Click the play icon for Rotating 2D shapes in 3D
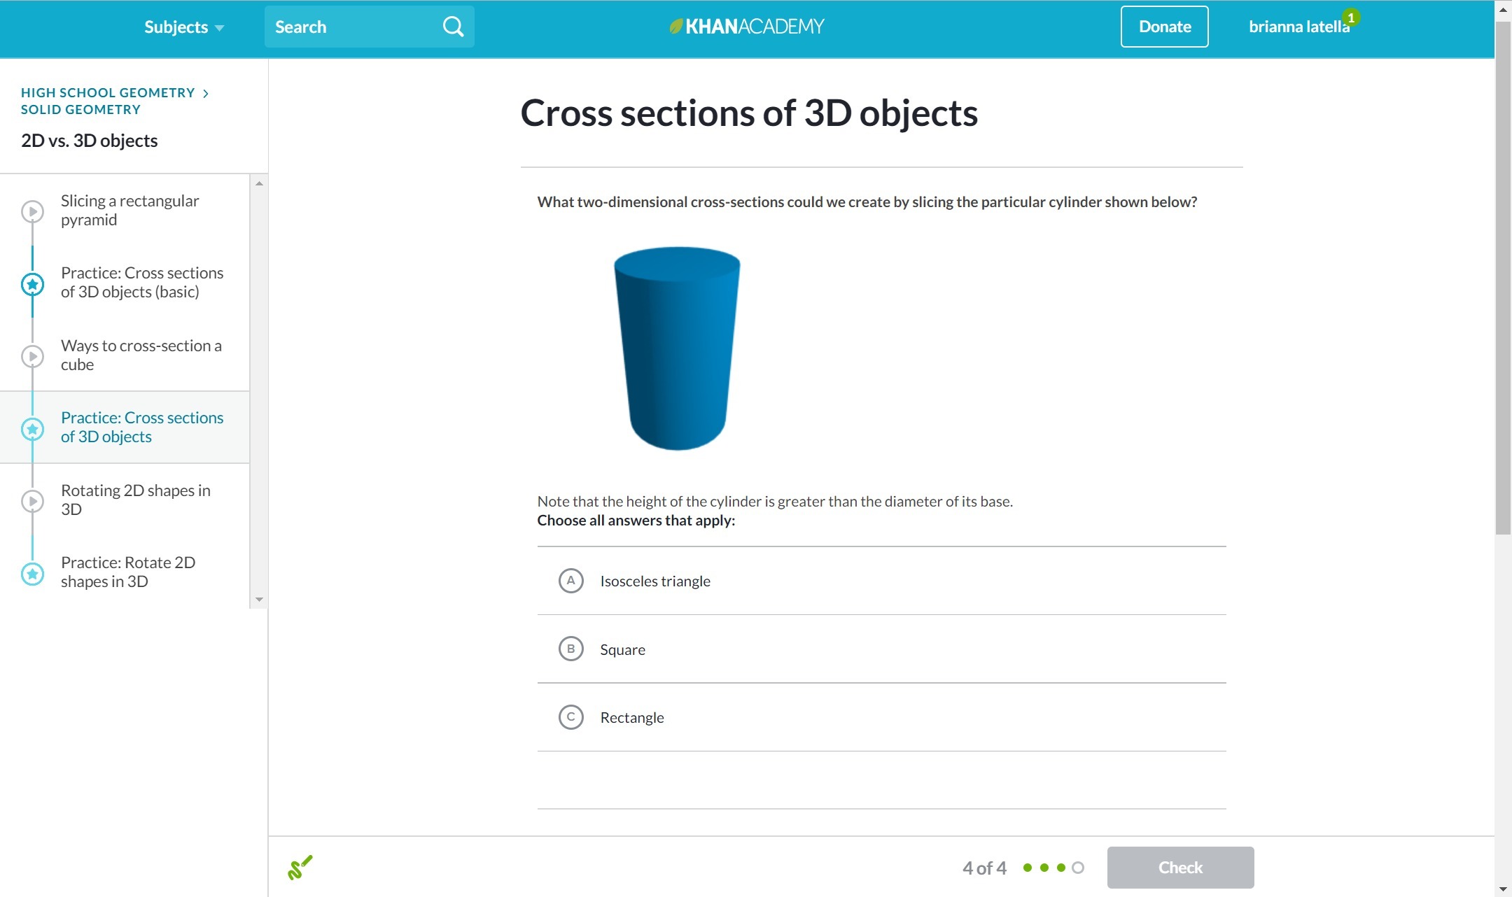 coord(32,501)
